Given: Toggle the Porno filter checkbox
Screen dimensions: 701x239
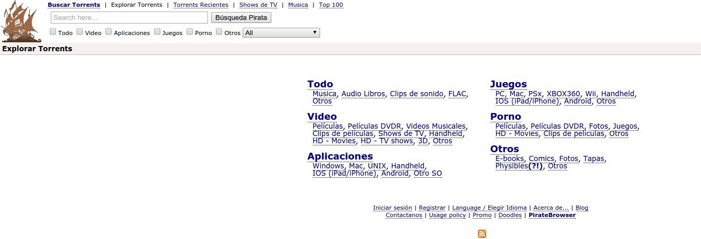Looking at the screenshot, I should (190, 31).
